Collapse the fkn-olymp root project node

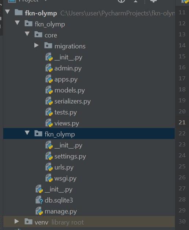7,12
